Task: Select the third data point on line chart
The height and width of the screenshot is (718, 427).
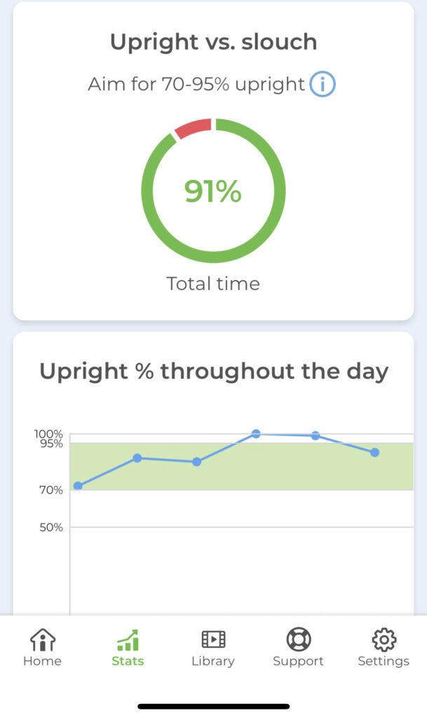Action: coord(197,461)
